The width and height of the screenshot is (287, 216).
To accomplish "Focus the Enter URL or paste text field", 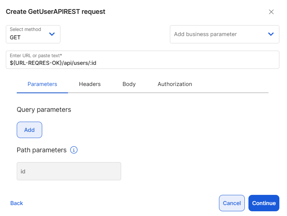I will (143, 63).
